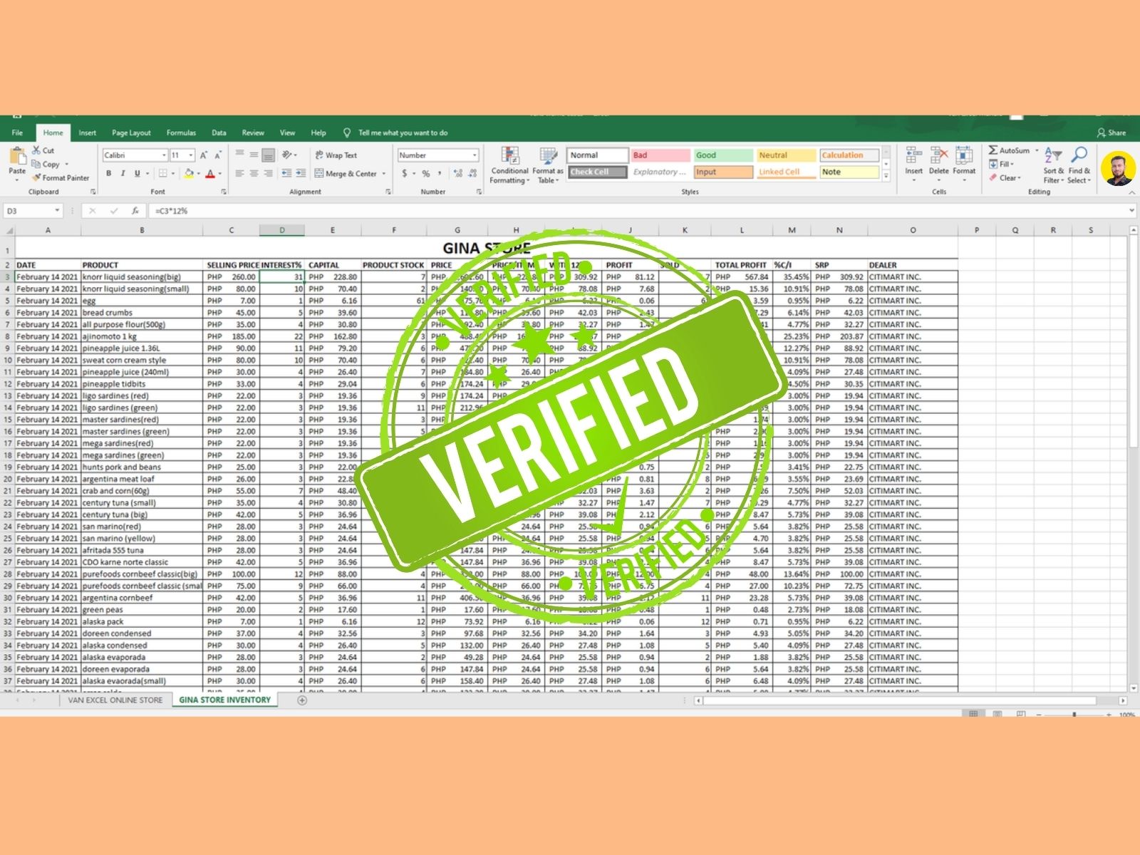The image size is (1140, 855).
Task: Open the Number Format dropdown
Action: pos(476,155)
